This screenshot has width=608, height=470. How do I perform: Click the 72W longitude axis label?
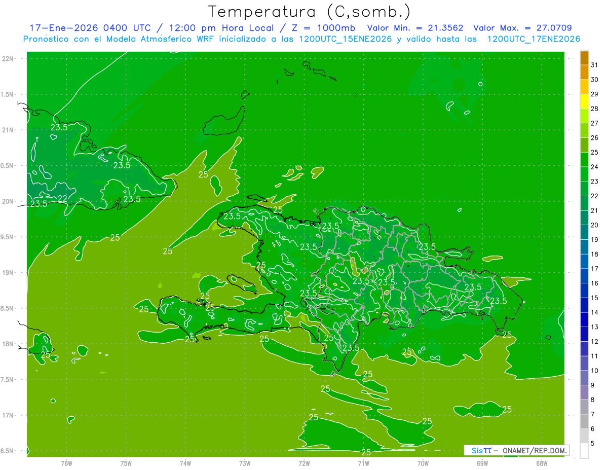304,463
